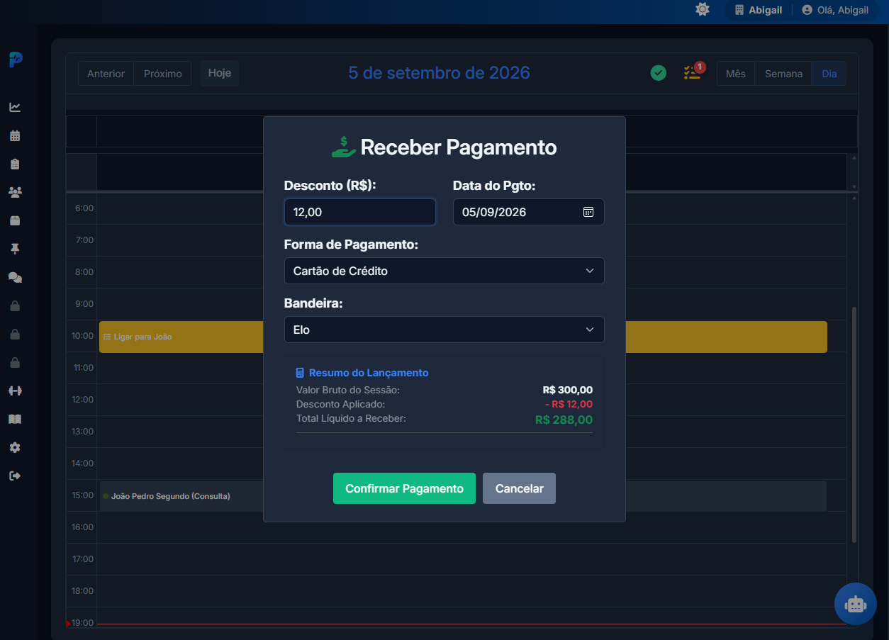
Task: Switch to Dia view
Action: click(x=829, y=74)
